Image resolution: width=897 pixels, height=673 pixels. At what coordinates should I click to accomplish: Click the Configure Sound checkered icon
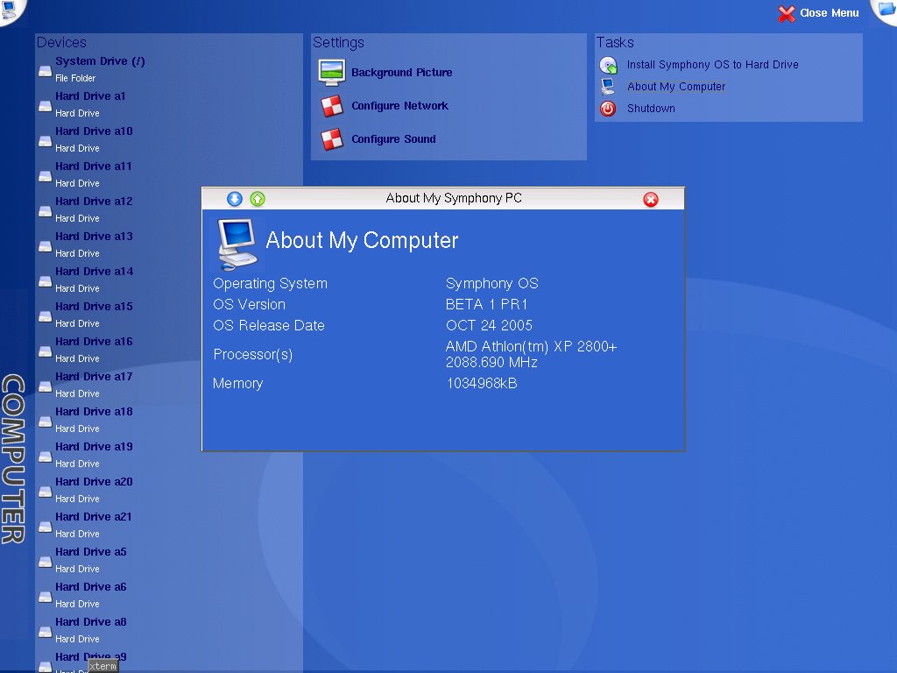pyautogui.click(x=332, y=139)
